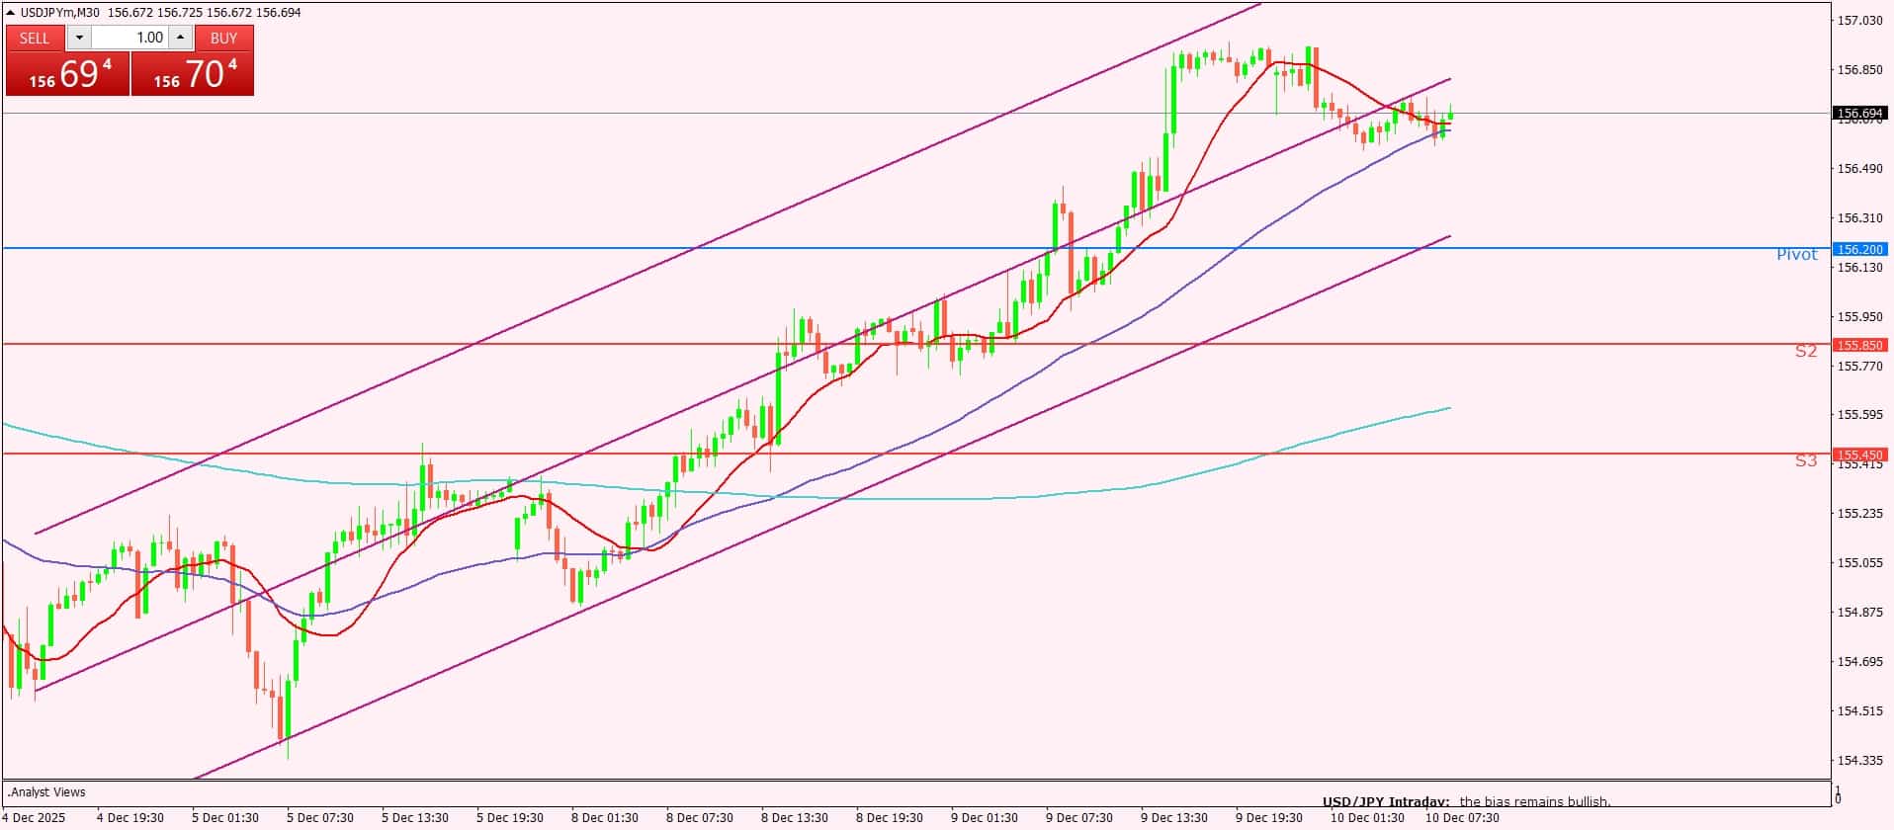Click the 155.850 price tag
The height and width of the screenshot is (830, 1894).
[1859, 345]
